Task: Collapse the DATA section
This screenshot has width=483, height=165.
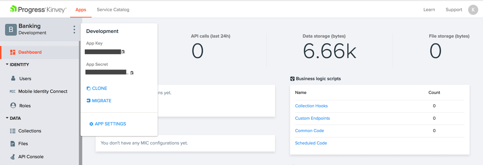Action: [x=7, y=118]
